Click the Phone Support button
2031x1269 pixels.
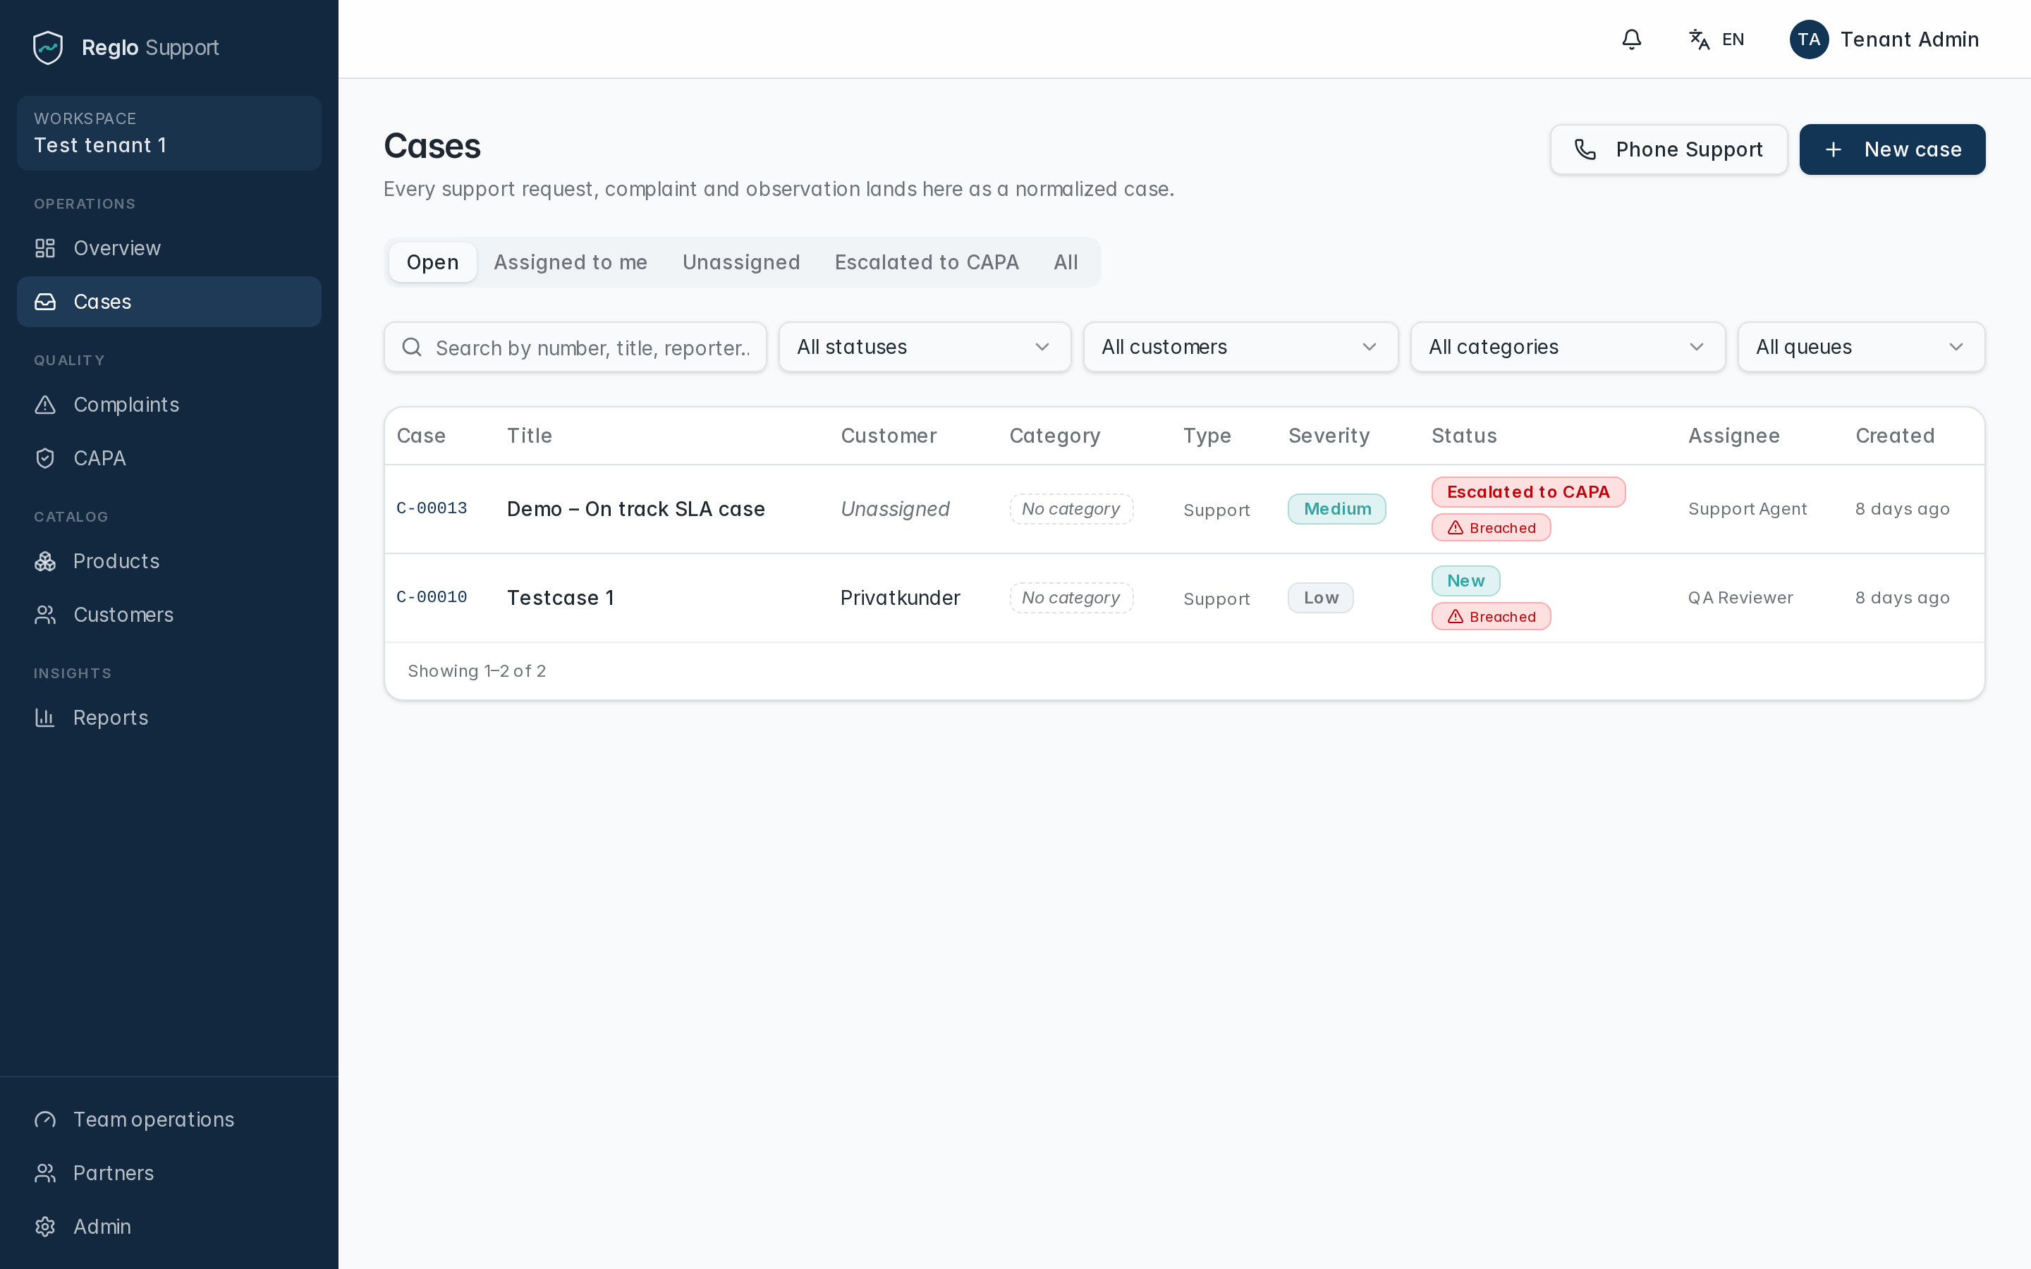(1669, 149)
